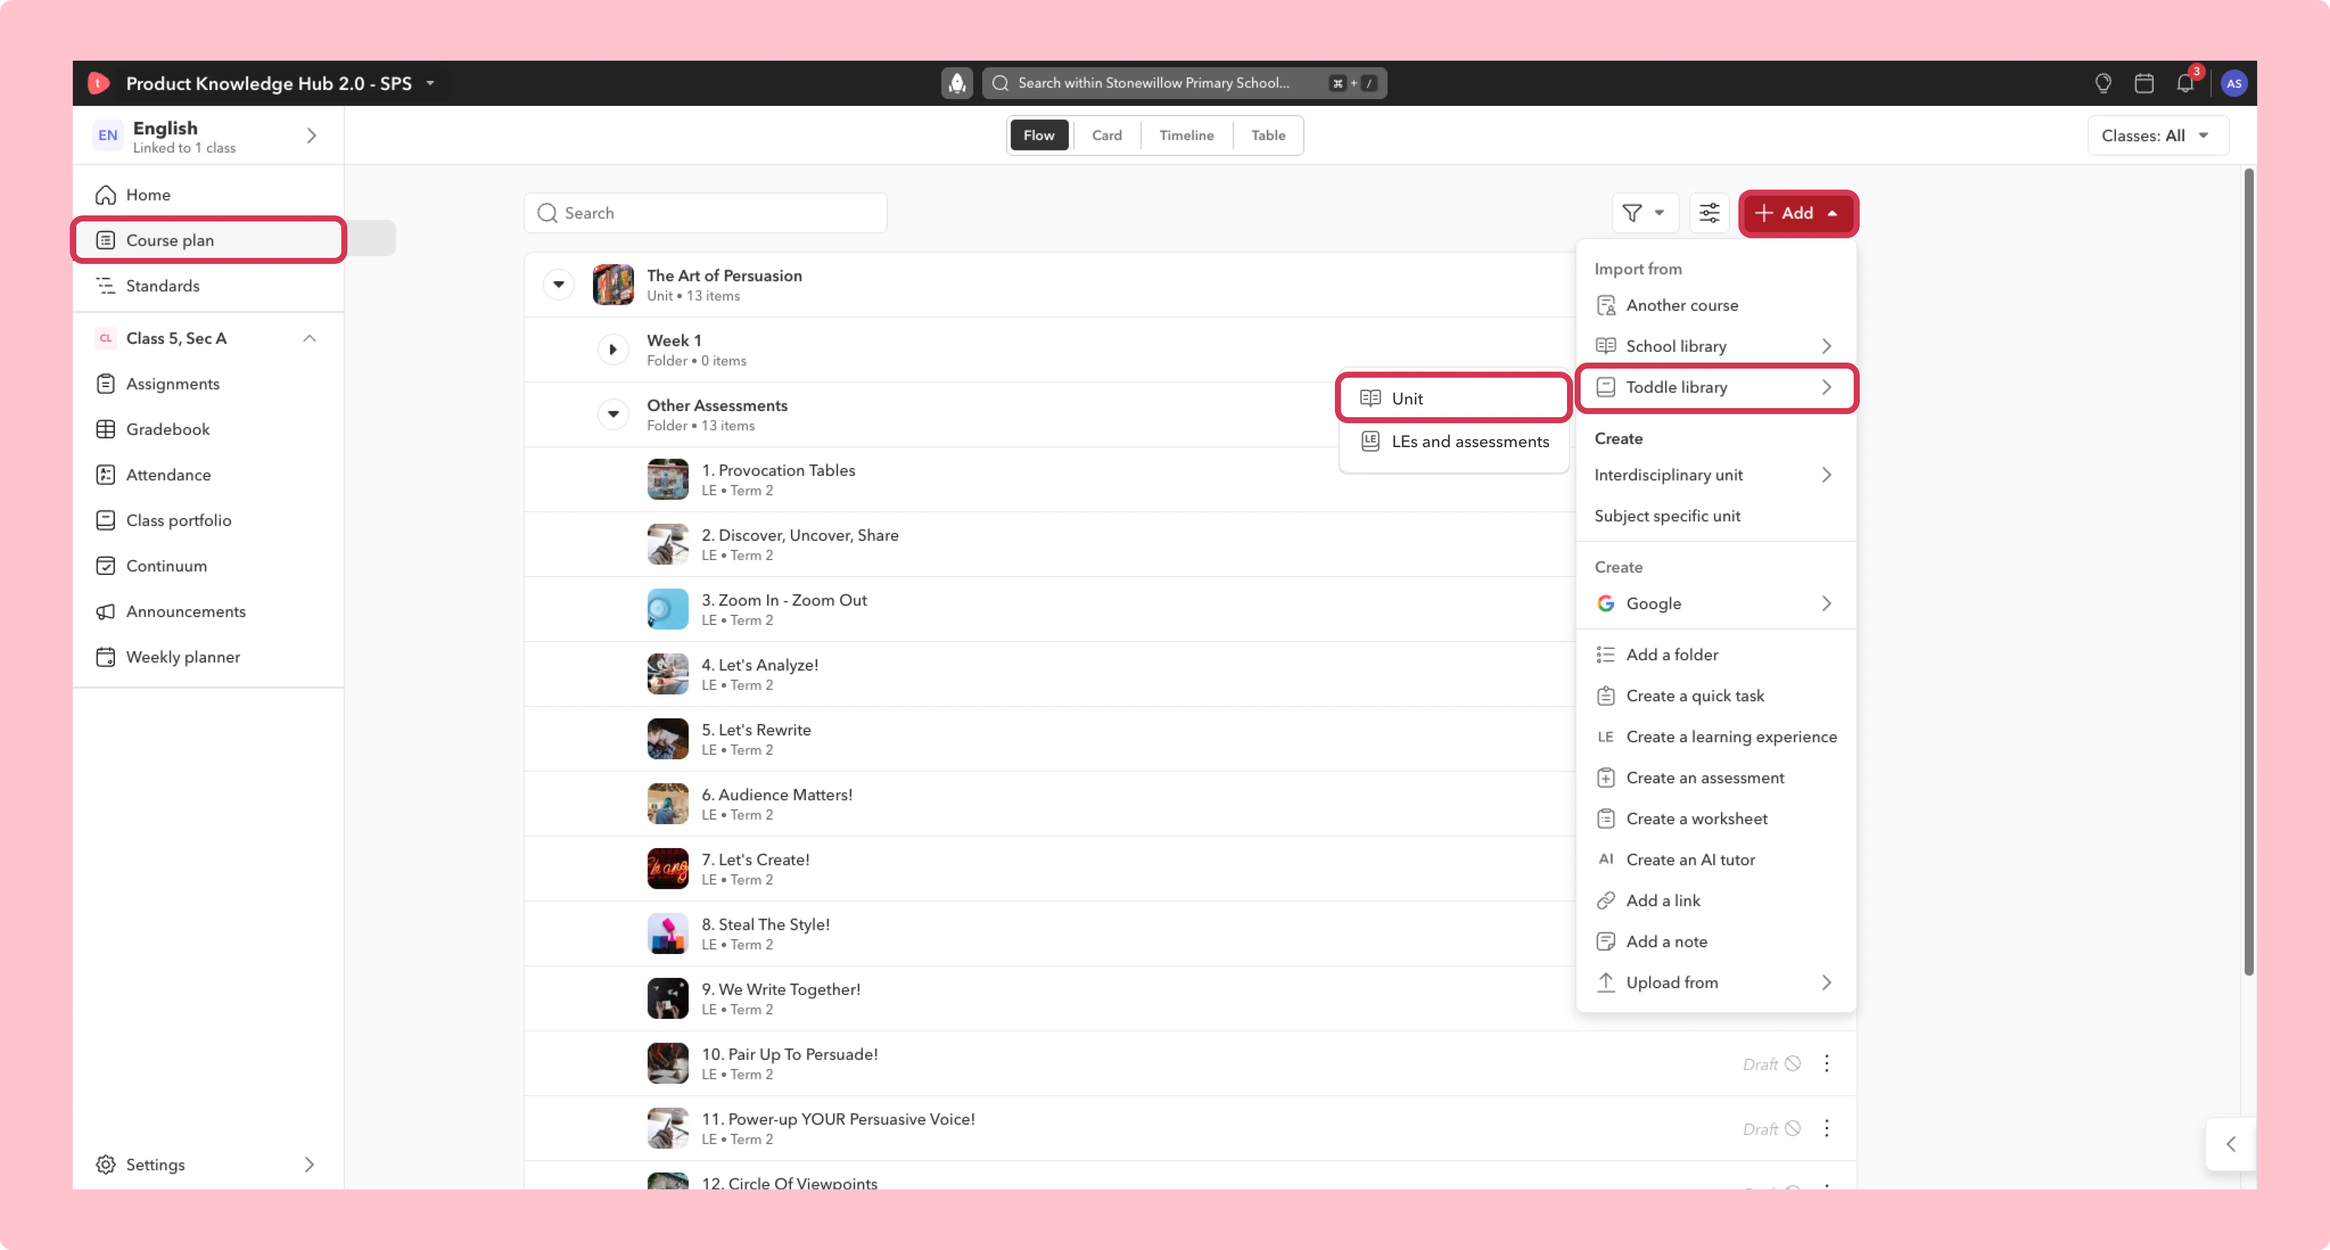Collapse The Art of Persuasion unit
The image size is (2330, 1250).
point(559,285)
